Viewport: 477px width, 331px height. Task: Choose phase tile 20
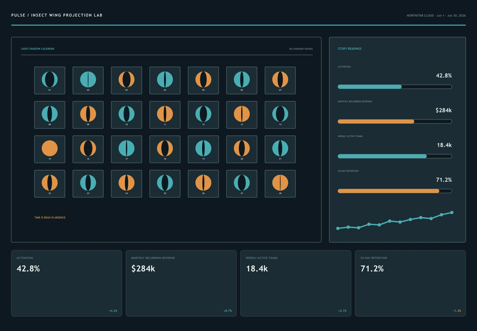click(242, 149)
